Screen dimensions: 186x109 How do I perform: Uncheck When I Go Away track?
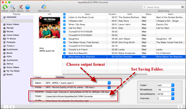(64, 25)
